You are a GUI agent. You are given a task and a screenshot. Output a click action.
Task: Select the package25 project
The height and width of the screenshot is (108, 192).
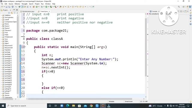pos(8,82)
